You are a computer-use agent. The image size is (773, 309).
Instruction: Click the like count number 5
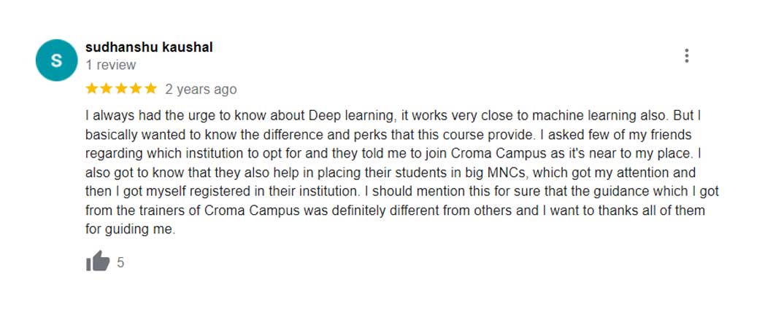[120, 262]
